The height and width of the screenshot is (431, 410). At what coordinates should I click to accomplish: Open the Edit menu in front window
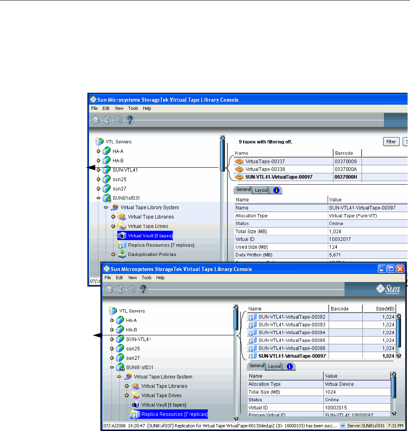[119, 278]
